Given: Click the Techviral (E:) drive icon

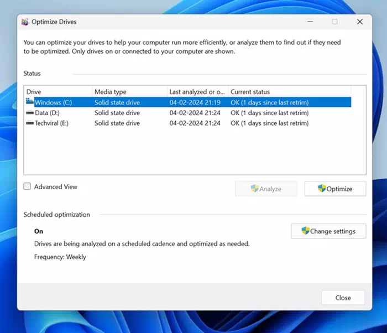Looking at the screenshot, I should [x=30, y=123].
